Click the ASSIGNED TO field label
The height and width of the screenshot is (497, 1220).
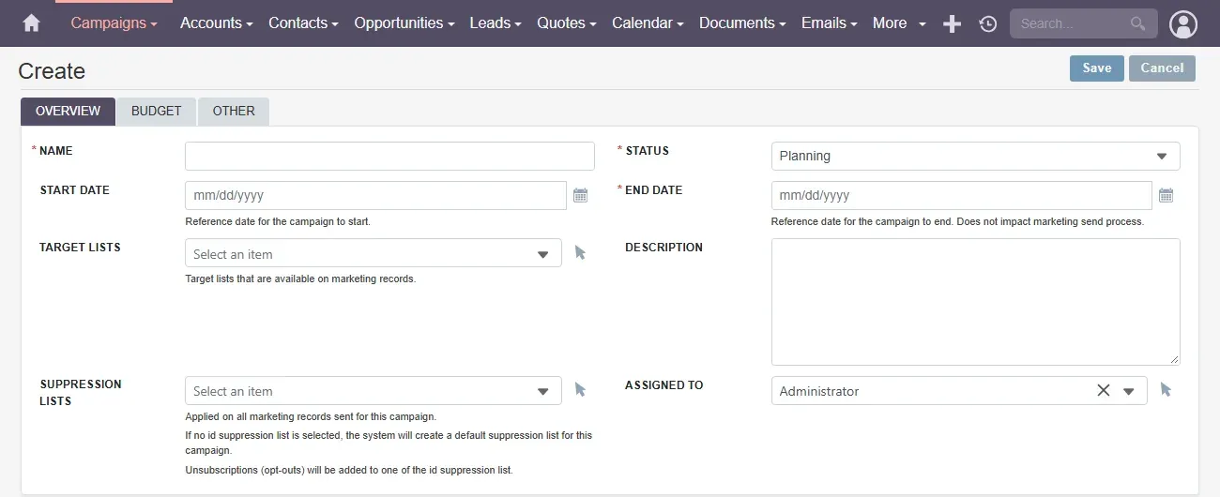(x=664, y=385)
